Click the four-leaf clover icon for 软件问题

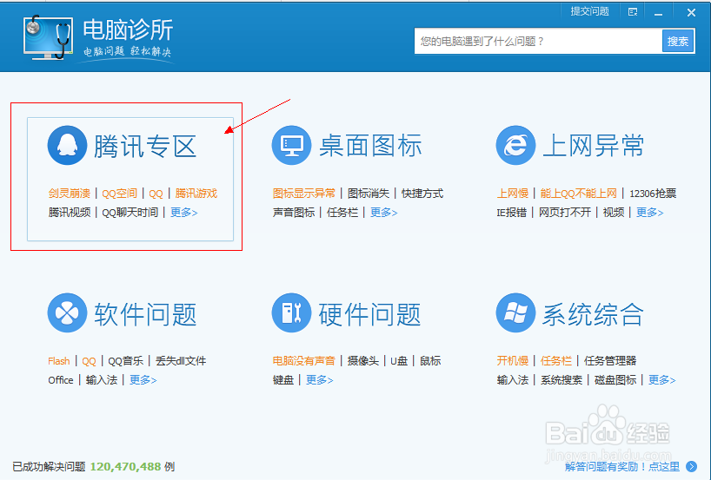[67, 312]
